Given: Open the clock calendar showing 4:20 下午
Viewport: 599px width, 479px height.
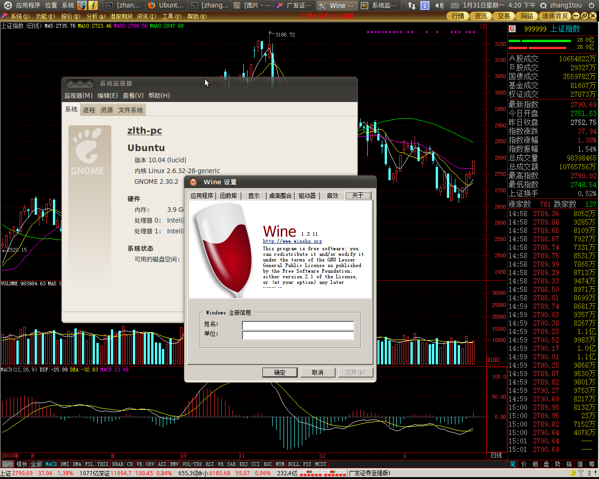Looking at the screenshot, I should (x=499, y=5).
